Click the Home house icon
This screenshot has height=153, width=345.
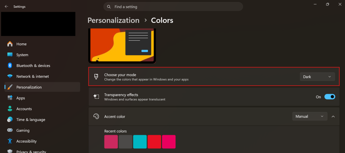(10, 44)
